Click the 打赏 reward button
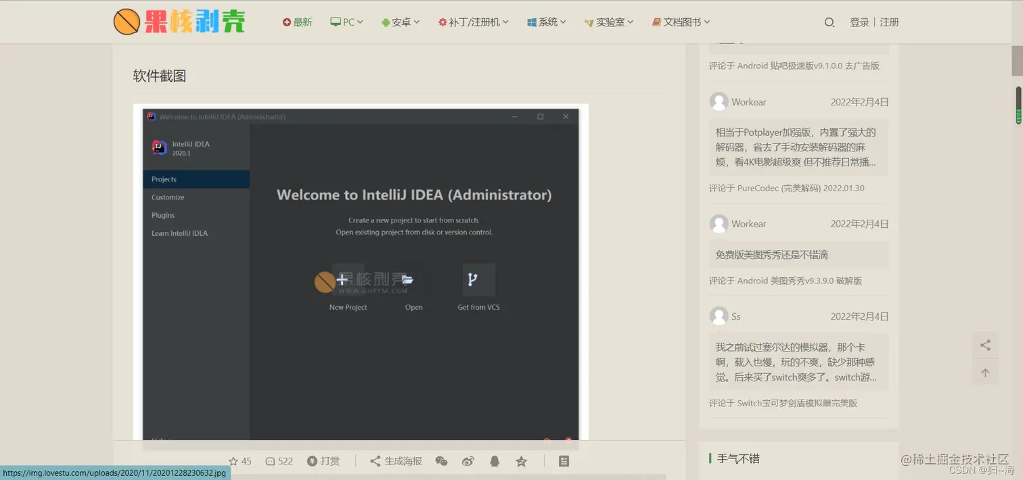This screenshot has width=1023, height=480. tap(323, 461)
